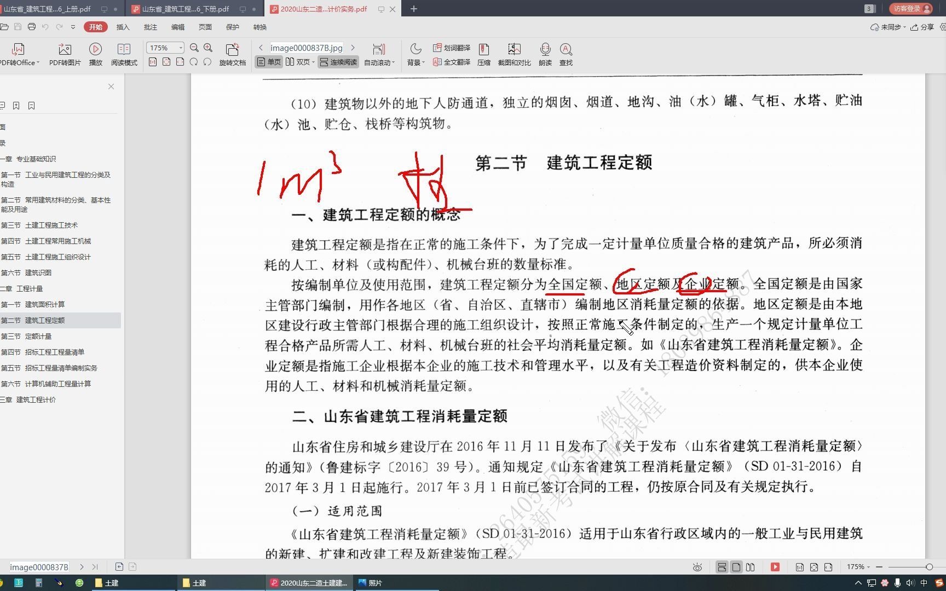Click the 分享 share button
The image size is (946, 591).
pos(922,27)
